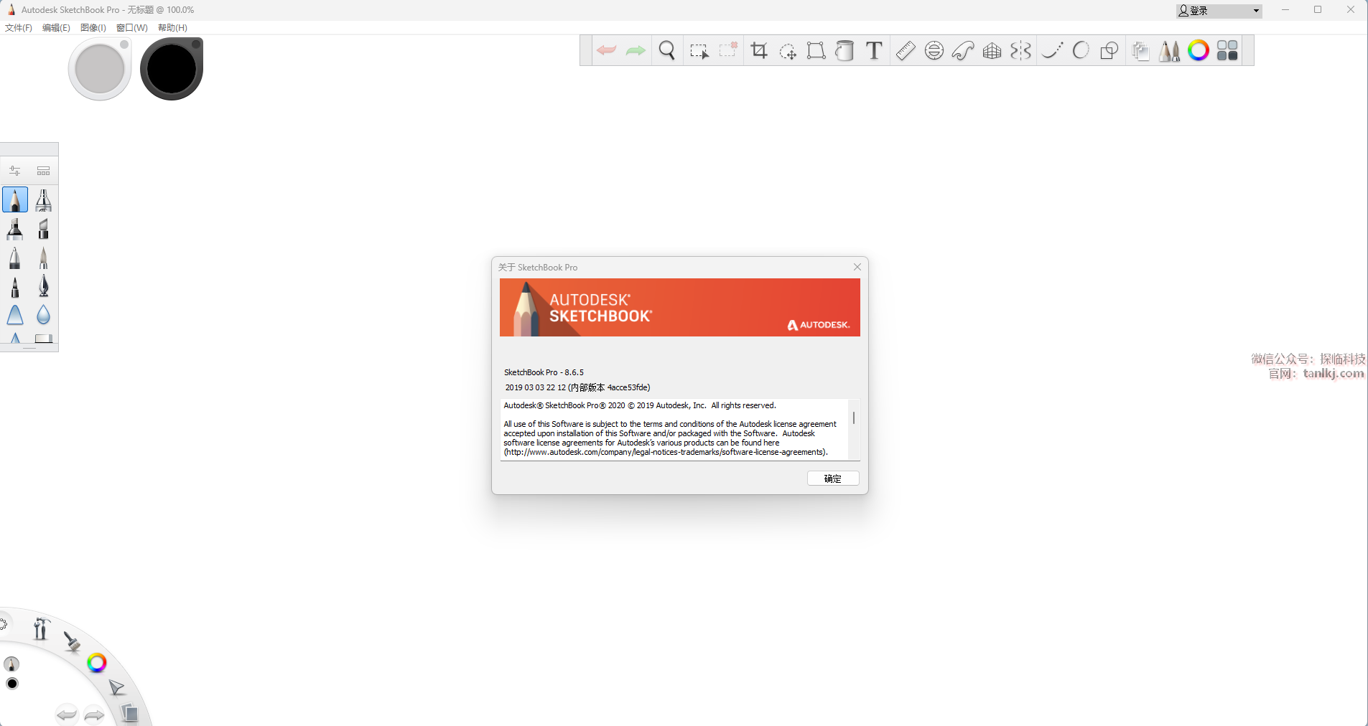Image resolution: width=1368 pixels, height=726 pixels.
Task: Open the Draw Shapes tool
Action: [x=1109, y=50]
